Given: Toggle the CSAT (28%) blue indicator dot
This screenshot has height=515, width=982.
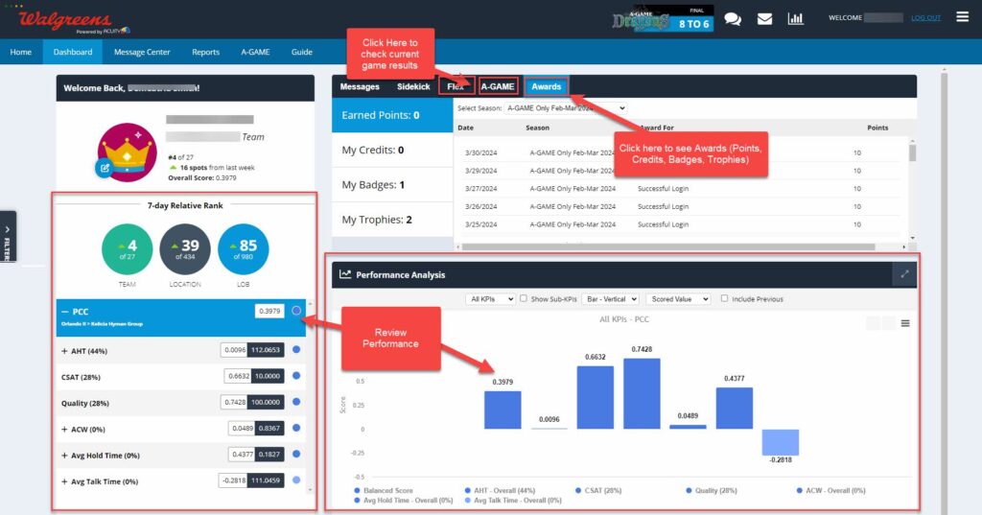Looking at the screenshot, I should point(296,376).
